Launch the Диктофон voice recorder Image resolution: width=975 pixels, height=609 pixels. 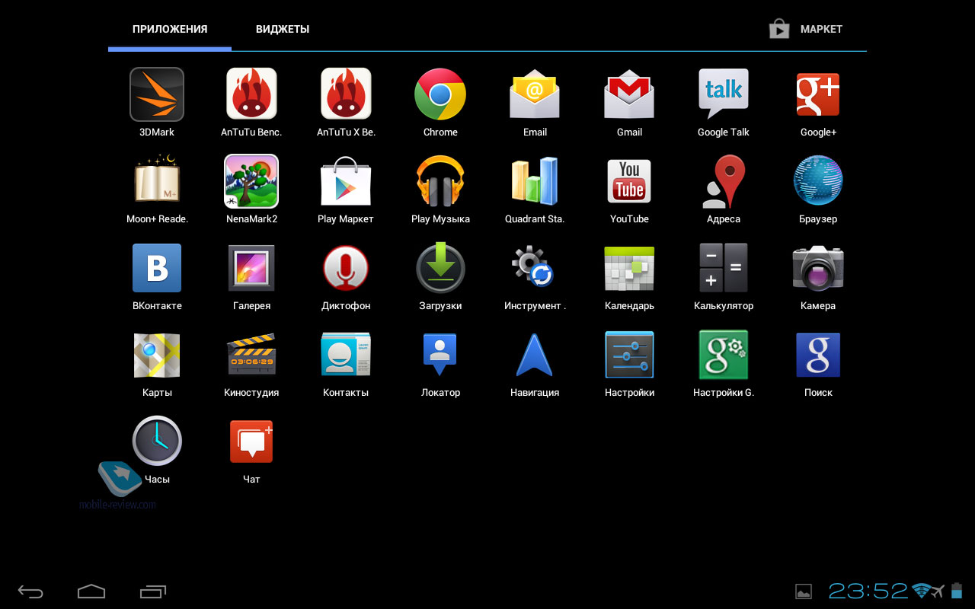(346, 268)
